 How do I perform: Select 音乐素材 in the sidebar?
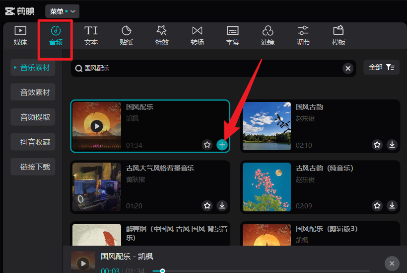tap(33, 68)
